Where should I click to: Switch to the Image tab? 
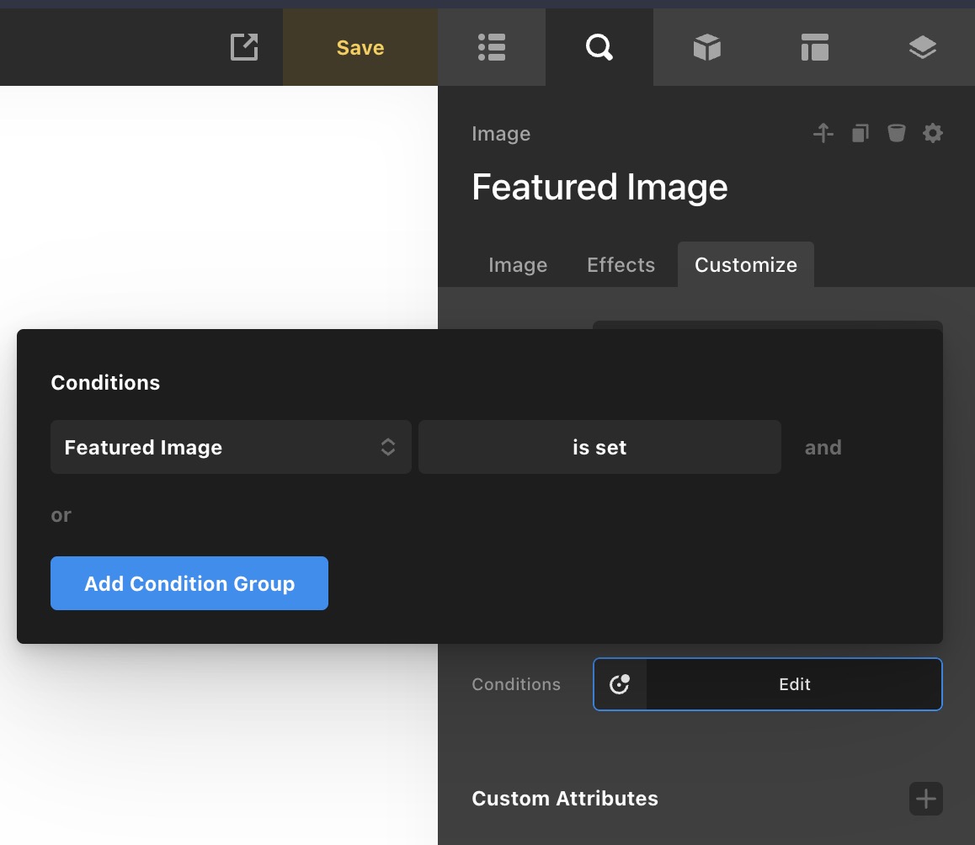tap(517, 265)
